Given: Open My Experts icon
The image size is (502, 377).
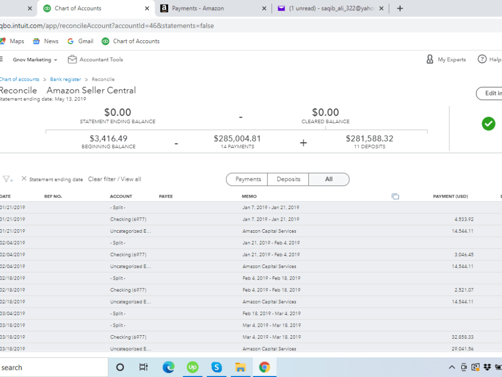Looking at the screenshot, I should point(430,59).
